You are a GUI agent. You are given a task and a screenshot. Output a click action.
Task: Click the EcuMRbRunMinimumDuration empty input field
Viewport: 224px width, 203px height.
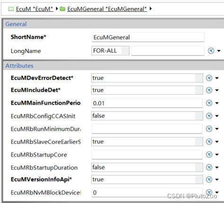pyautogui.click(x=147, y=129)
